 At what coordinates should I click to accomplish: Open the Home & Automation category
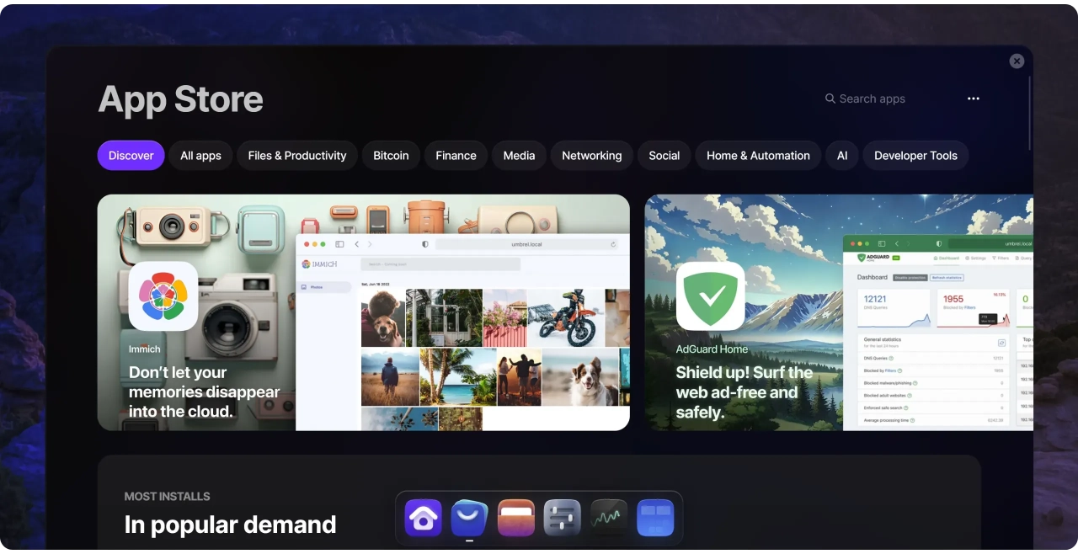[x=758, y=156]
